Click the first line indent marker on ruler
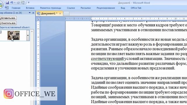This screenshot has height=105, width=187. tap(91, 18)
